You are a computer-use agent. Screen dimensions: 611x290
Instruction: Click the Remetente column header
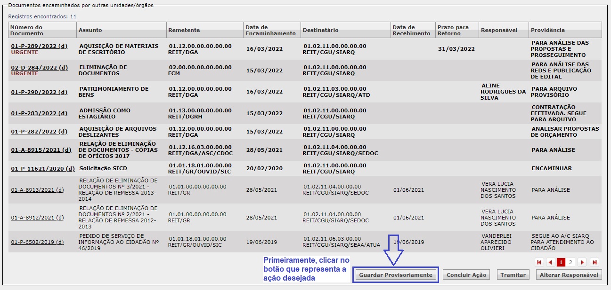click(x=205, y=30)
